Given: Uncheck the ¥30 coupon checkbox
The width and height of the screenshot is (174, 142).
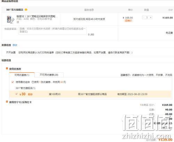Looking at the screenshot, I should click(x=16, y=94).
